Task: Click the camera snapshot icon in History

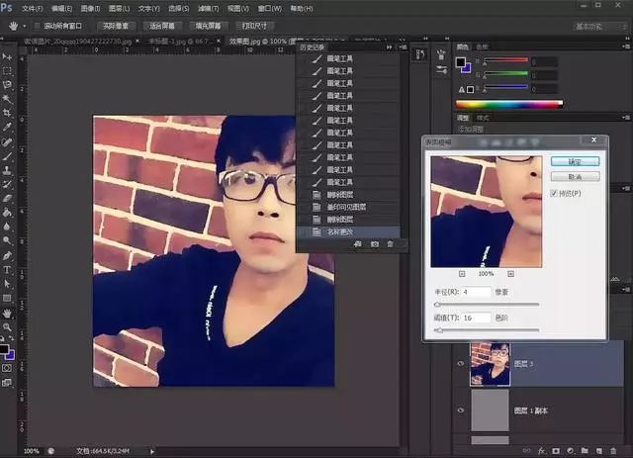Action: 373,243
